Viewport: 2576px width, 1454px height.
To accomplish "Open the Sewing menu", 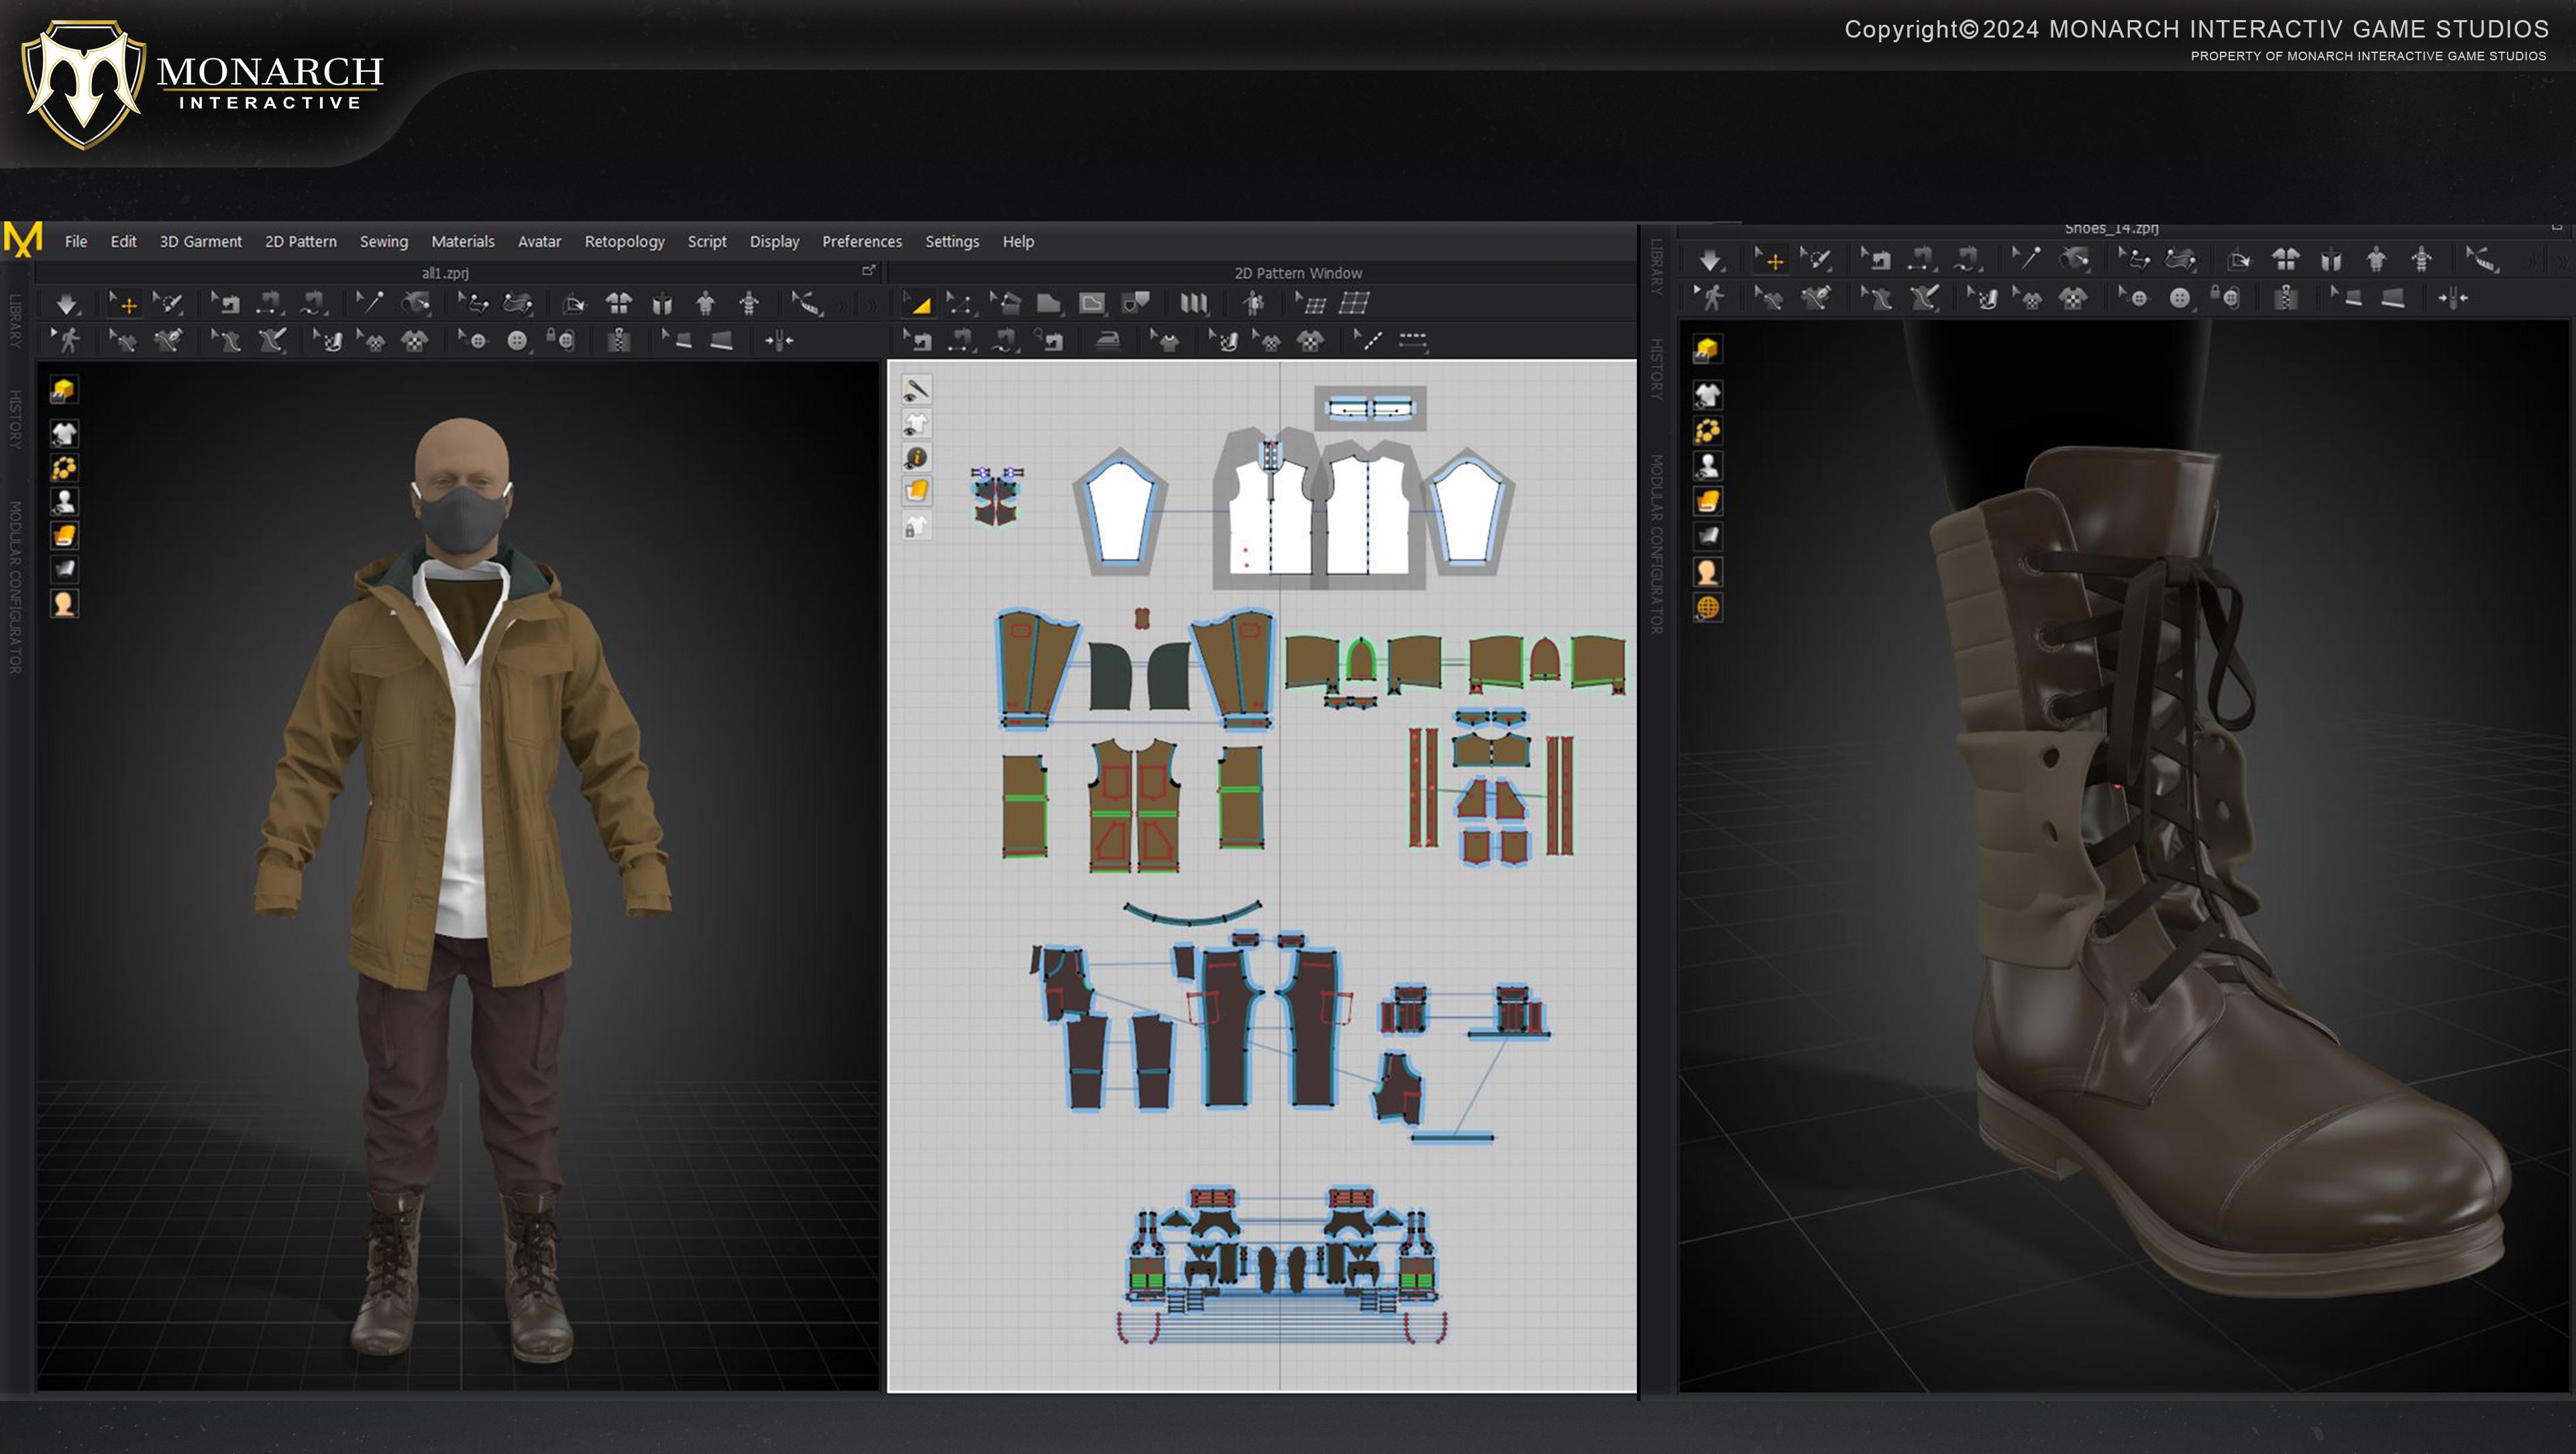I will pyautogui.click(x=384, y=241).
